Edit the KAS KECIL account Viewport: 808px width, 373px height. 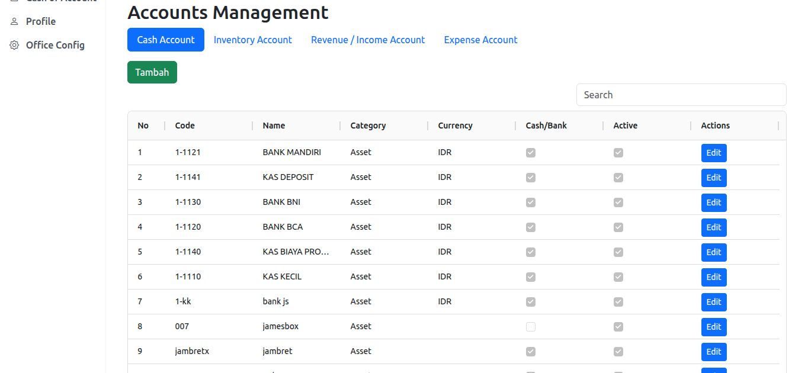point(714,277)
